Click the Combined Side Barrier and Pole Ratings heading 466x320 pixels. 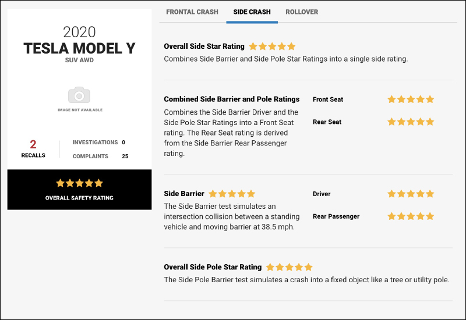232,99
